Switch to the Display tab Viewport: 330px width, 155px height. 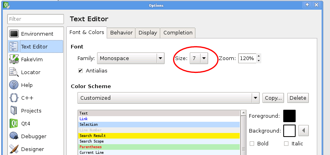(148, 33)
